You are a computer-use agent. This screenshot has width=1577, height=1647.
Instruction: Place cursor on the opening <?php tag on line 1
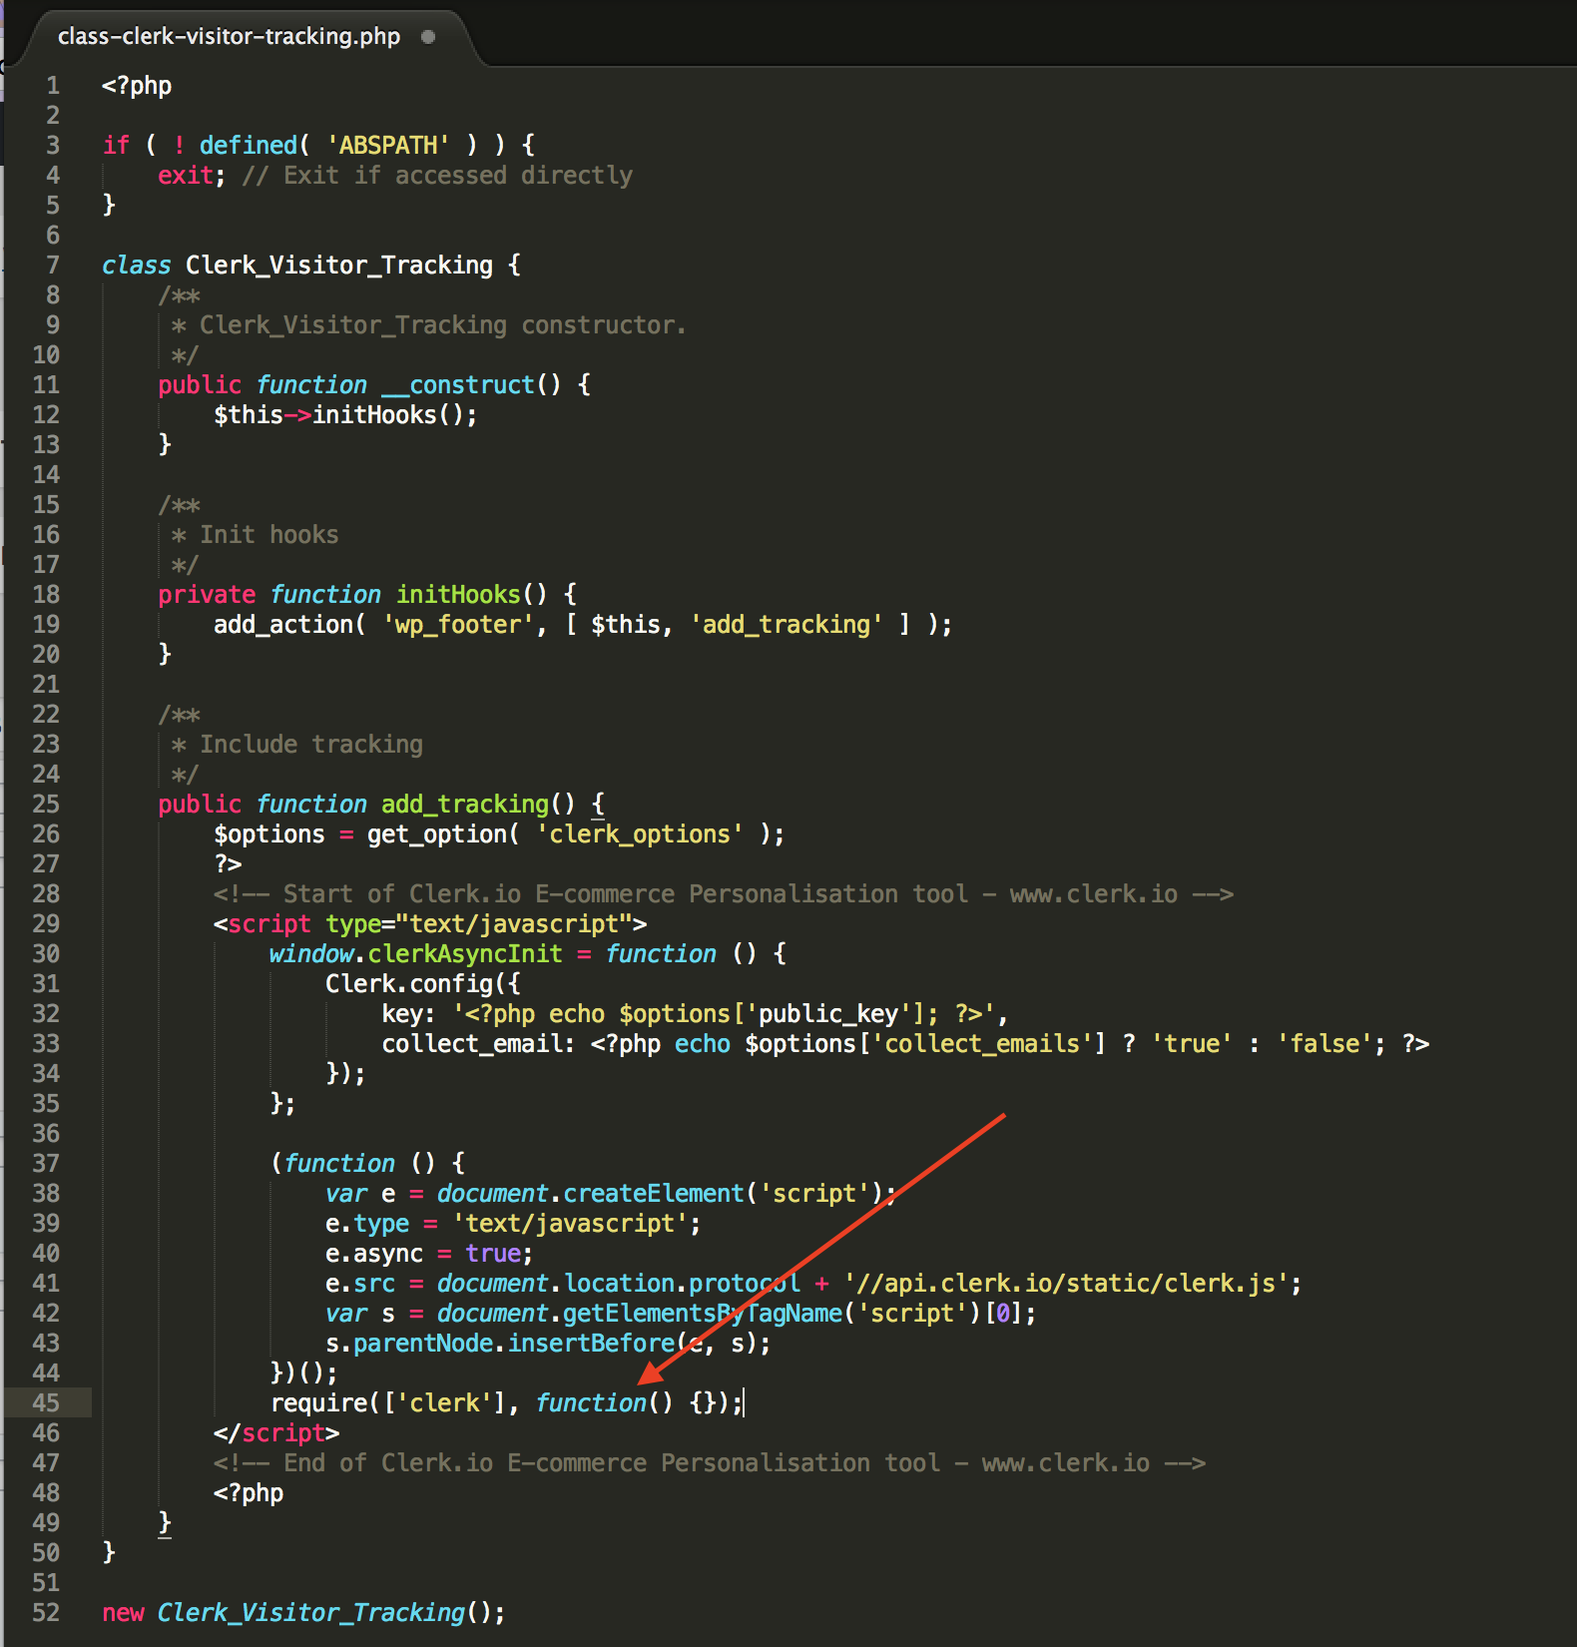137,86
